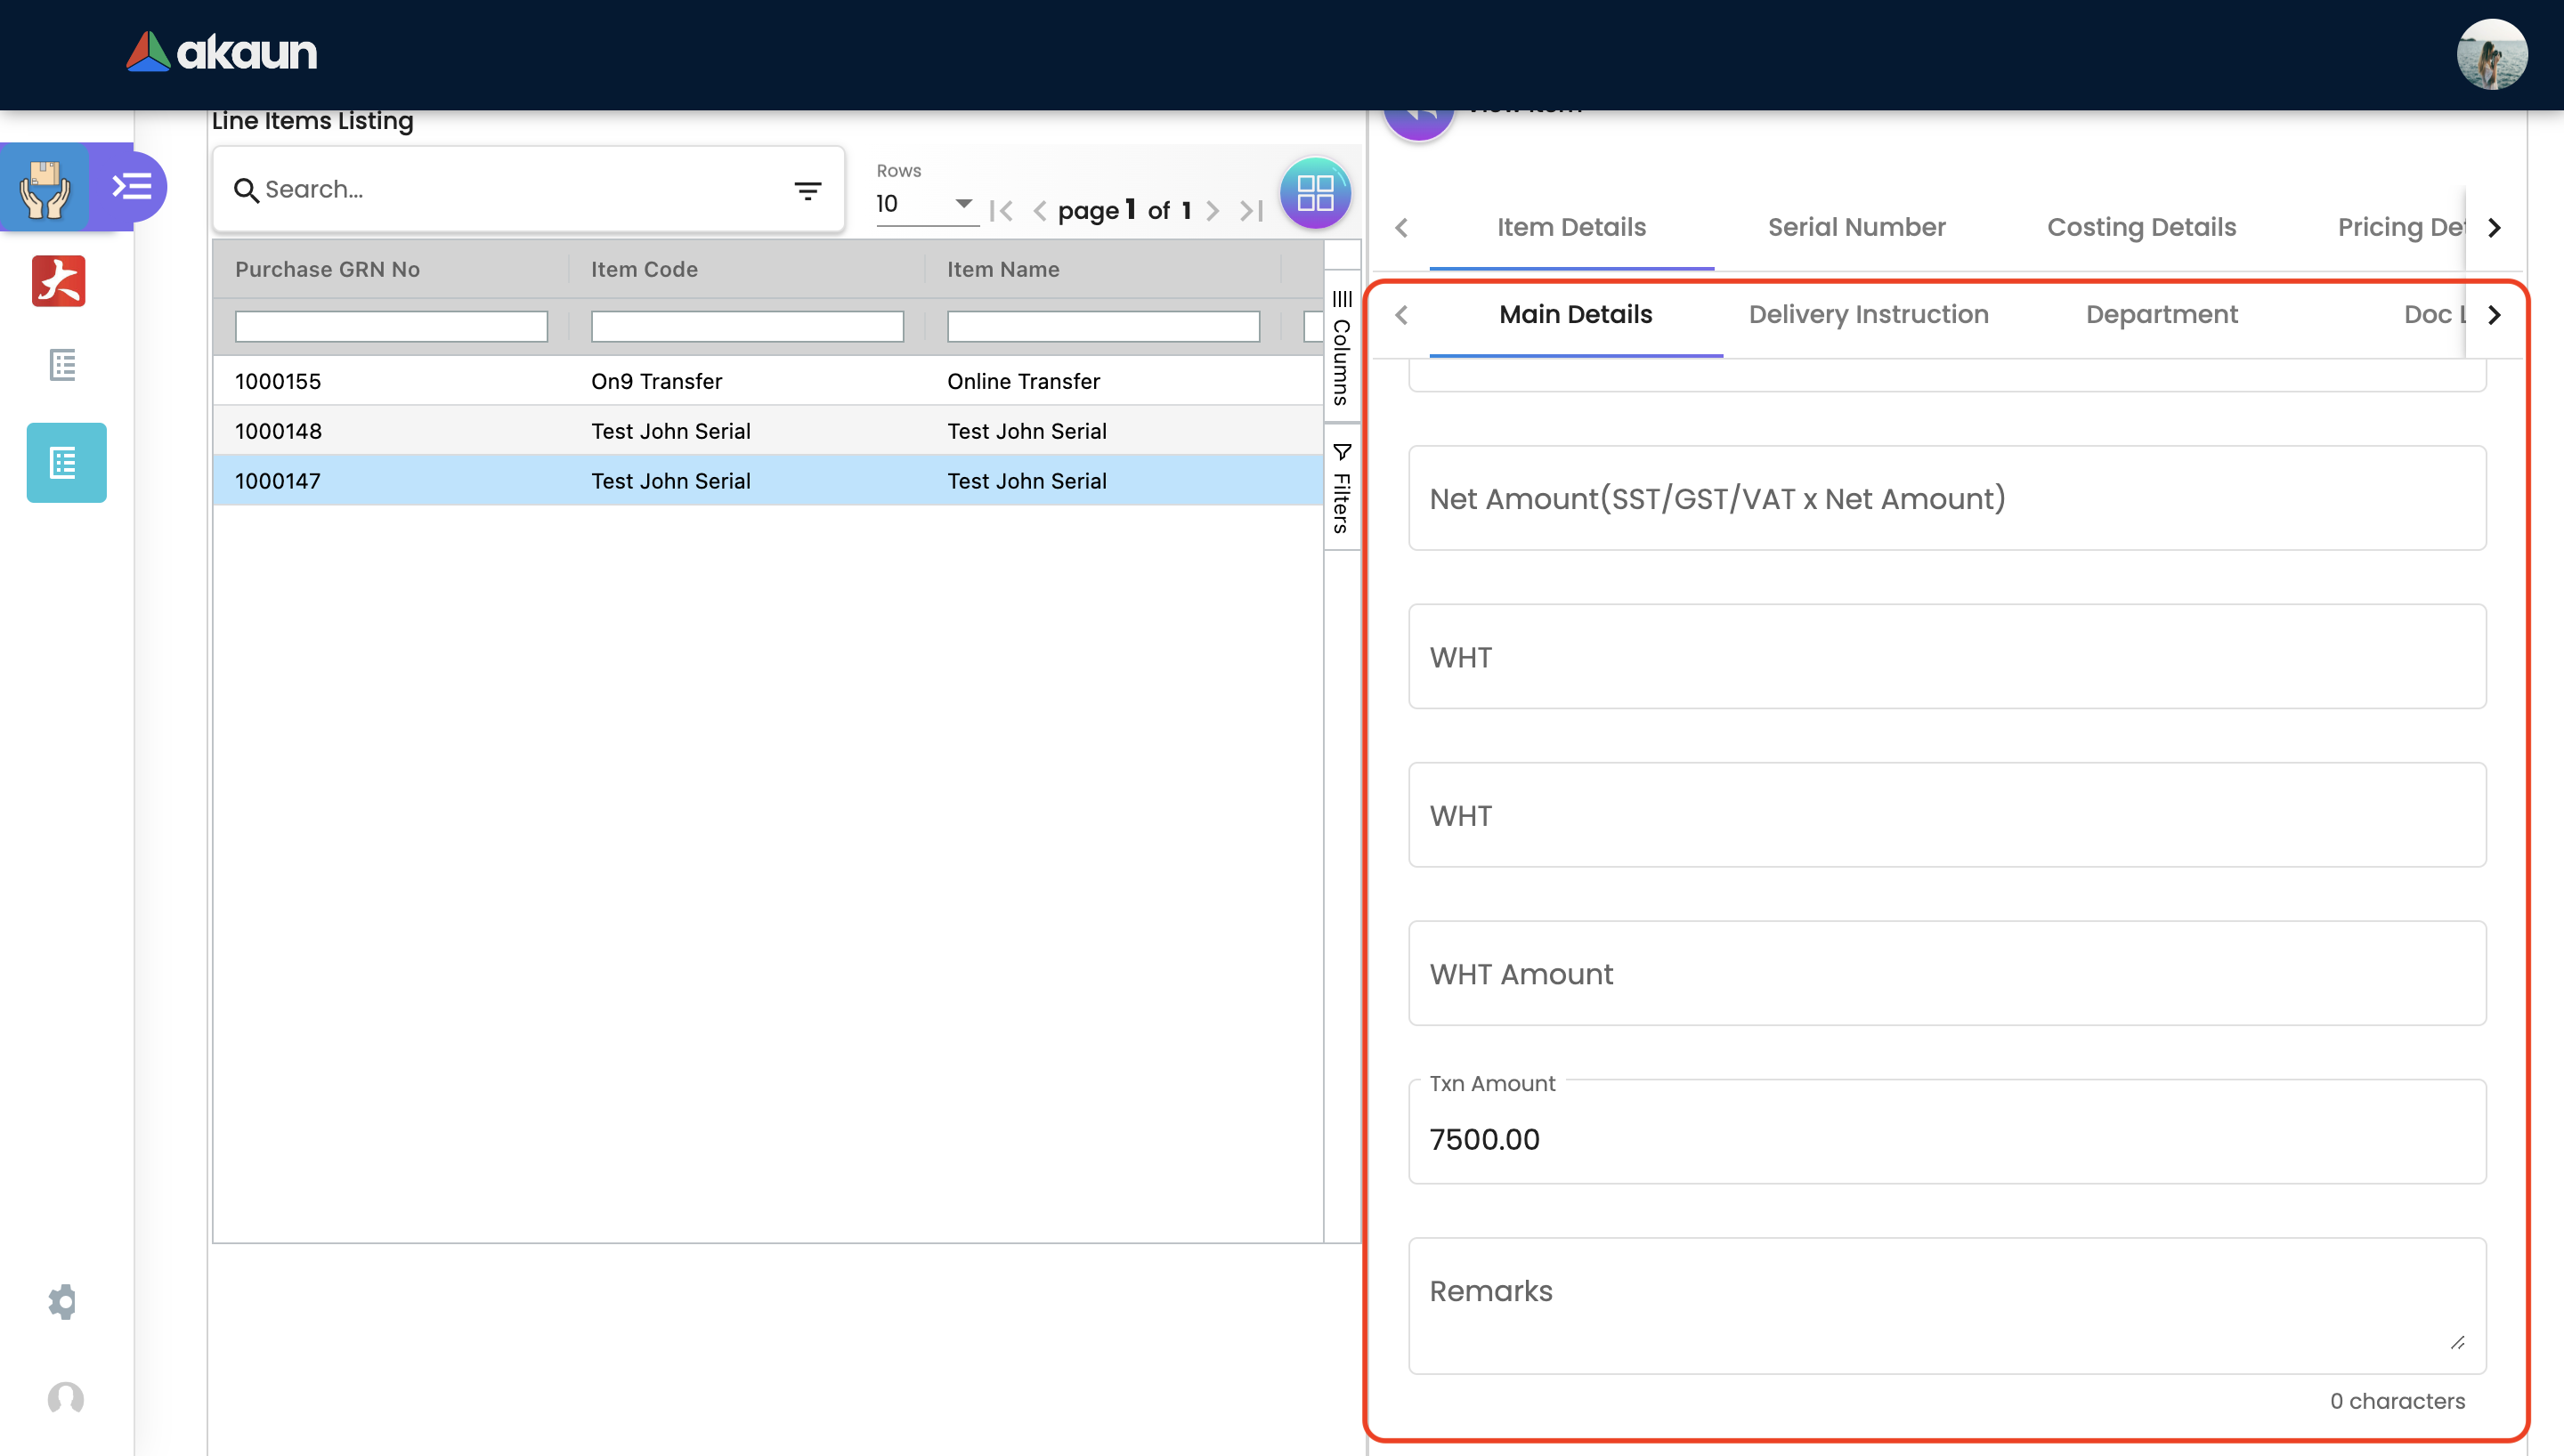Open the Columns side panel
The width and height of the screenshot is (2564, 1456).
[x=1342, y=348]
